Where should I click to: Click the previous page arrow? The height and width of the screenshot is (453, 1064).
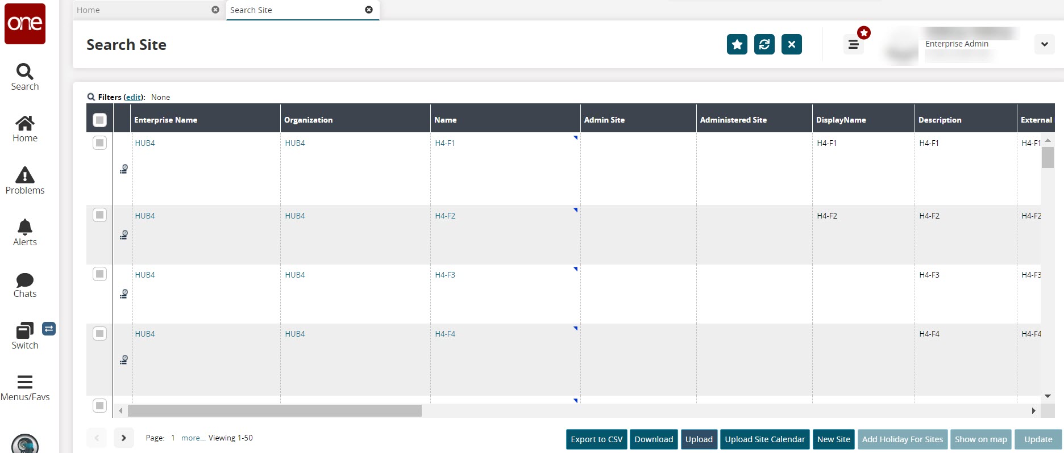click(x=97, y=438)
